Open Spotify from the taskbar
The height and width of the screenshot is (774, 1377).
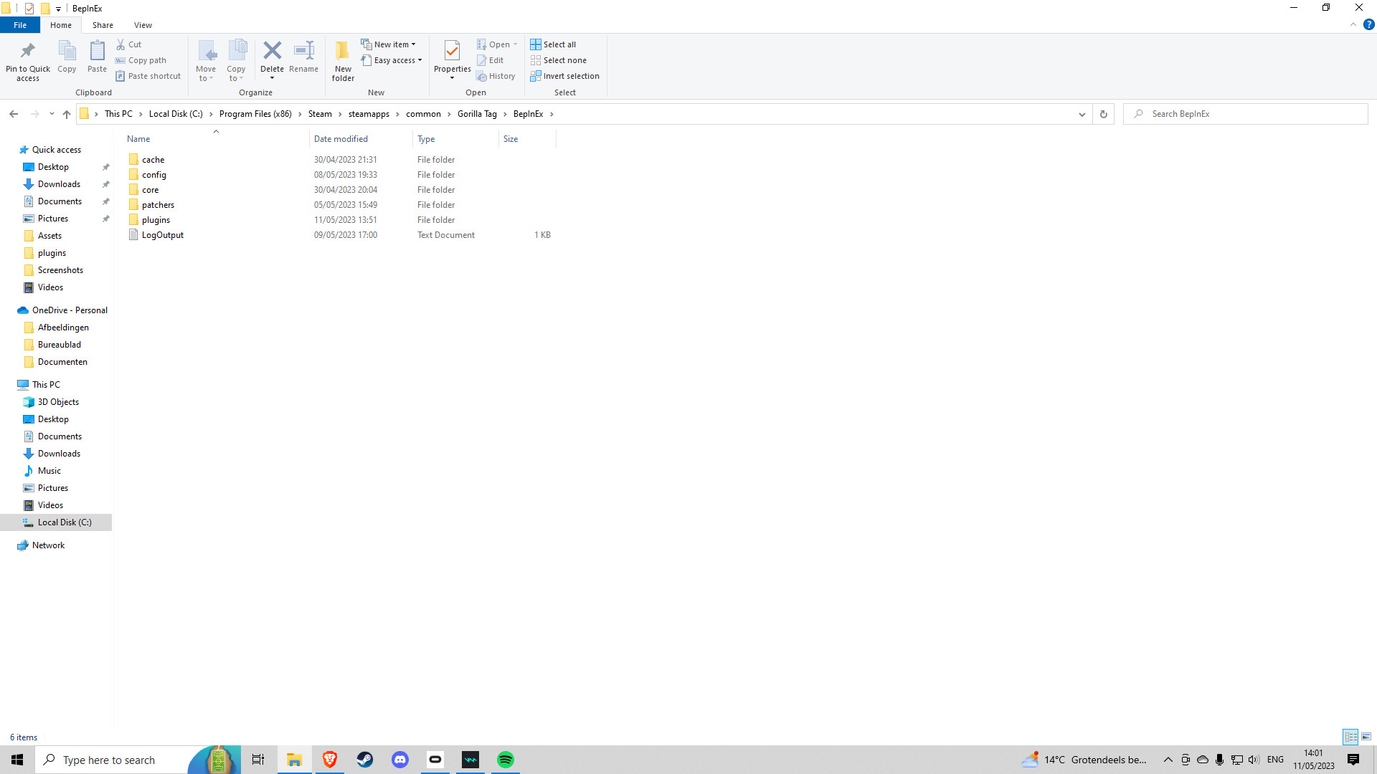coord(506,760)
